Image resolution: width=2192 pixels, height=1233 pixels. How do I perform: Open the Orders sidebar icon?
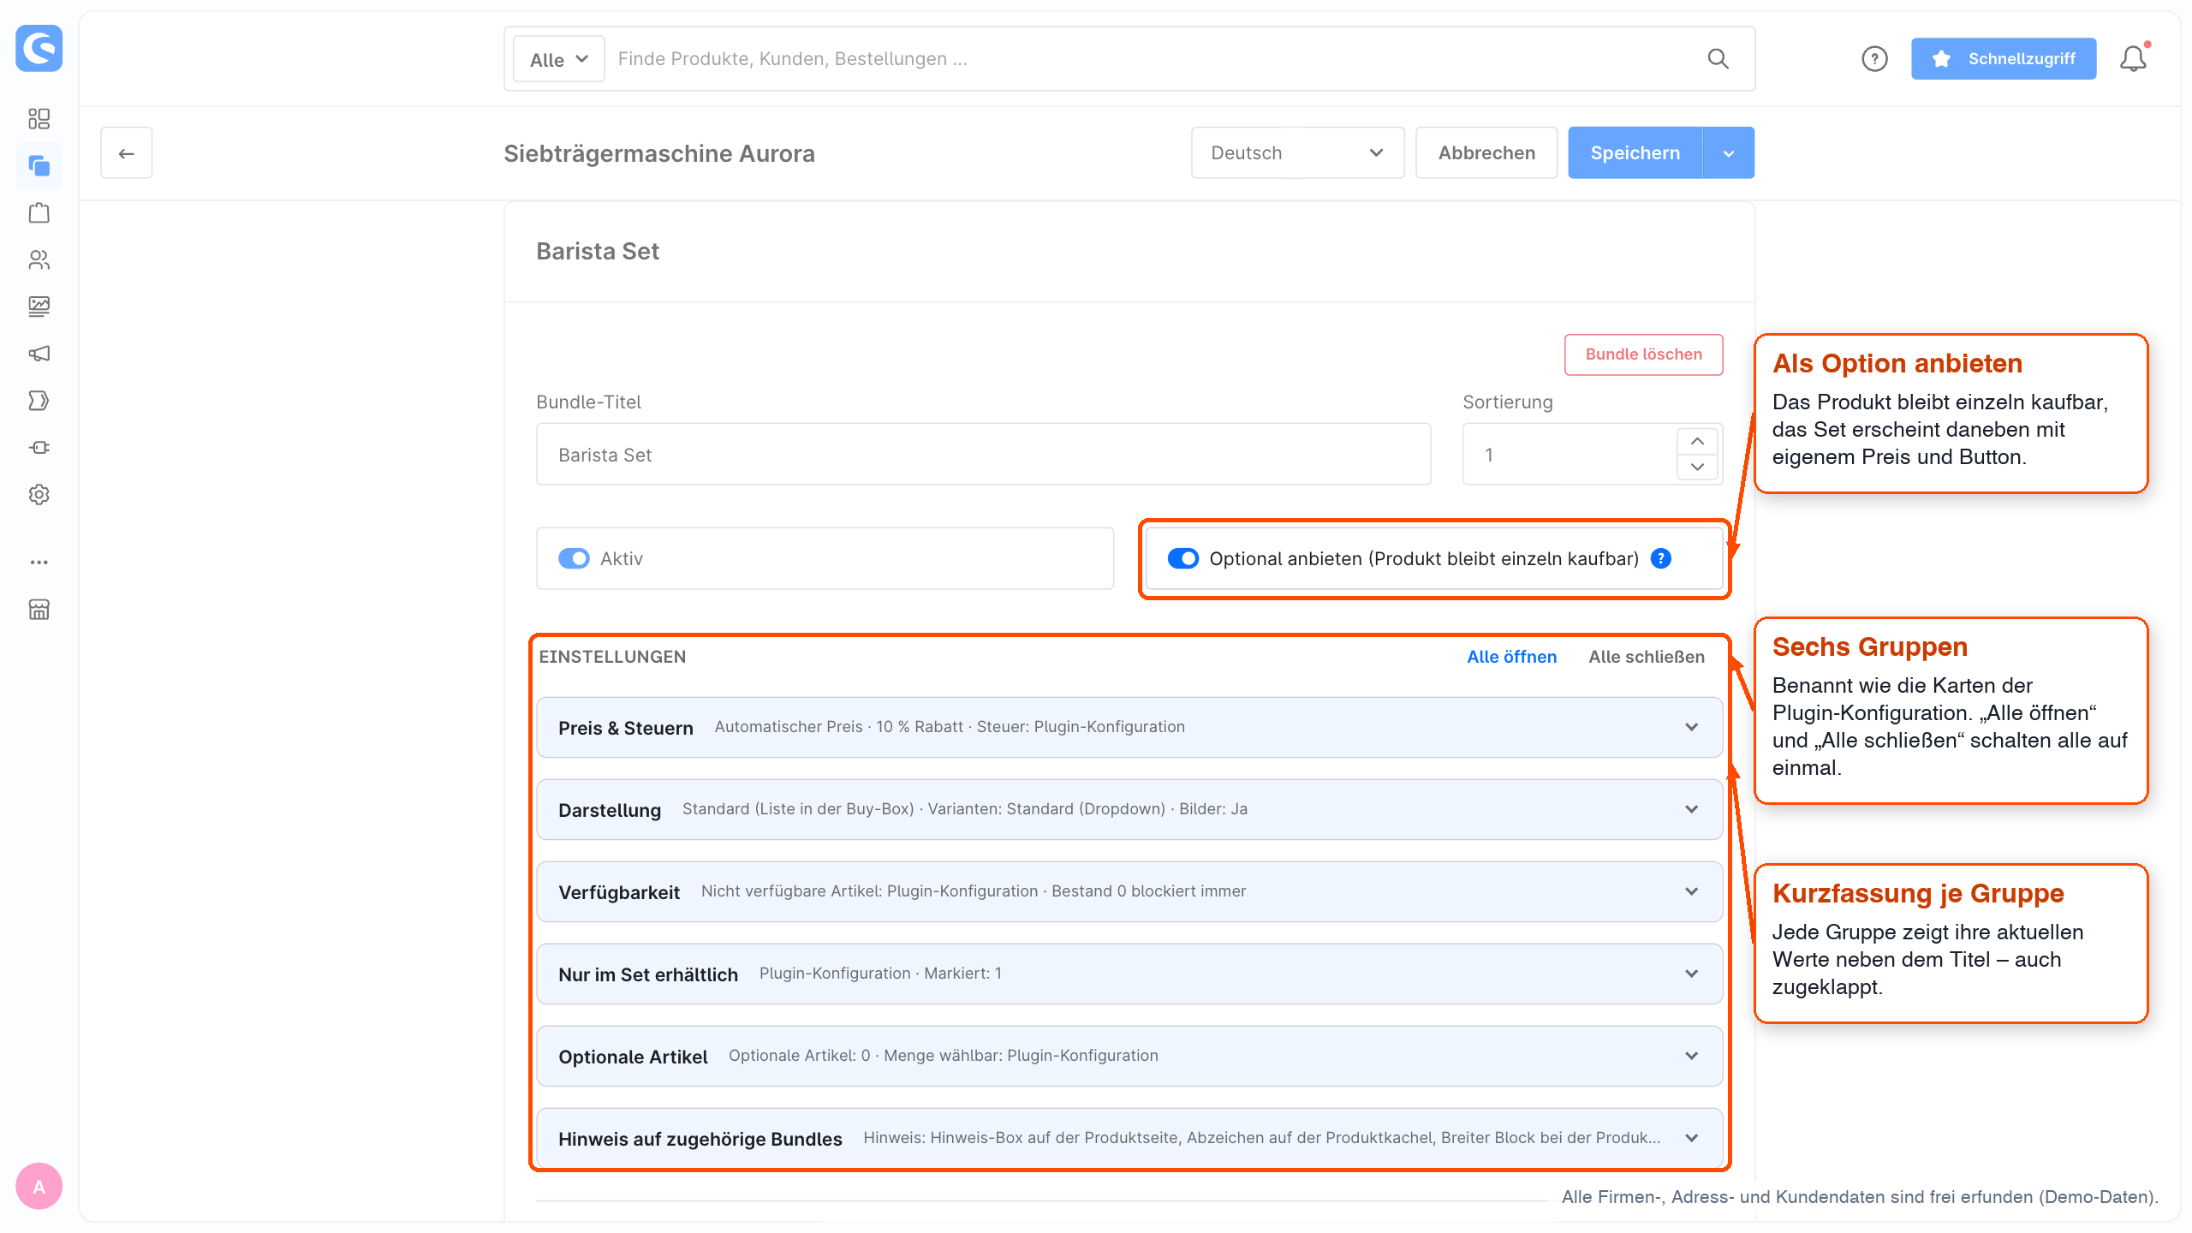(39, 212)
